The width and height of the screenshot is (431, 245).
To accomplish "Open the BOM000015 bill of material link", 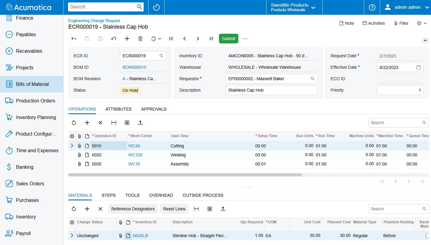I will (134, 67).
